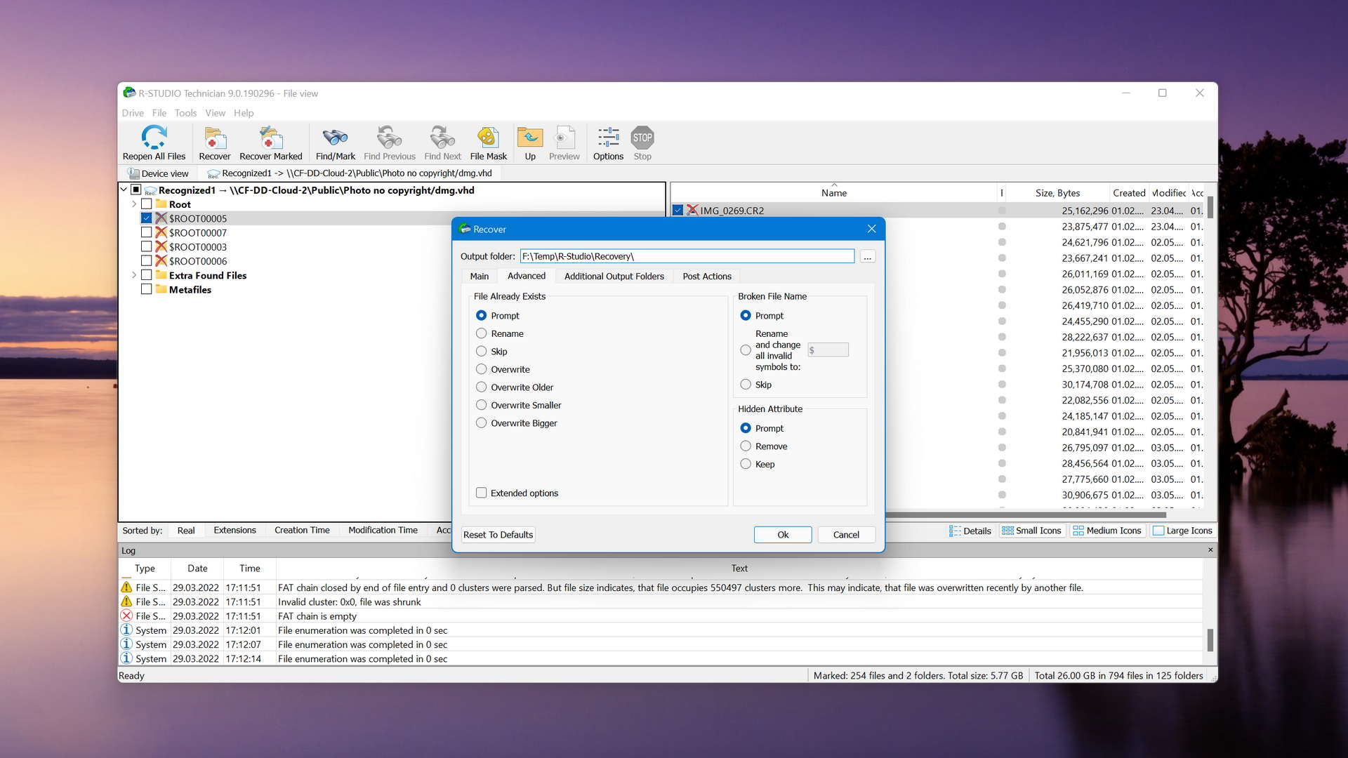Select the Overwrite Smaller option
The width and height of the screenshot is (1348, 758).
(481, 405)
